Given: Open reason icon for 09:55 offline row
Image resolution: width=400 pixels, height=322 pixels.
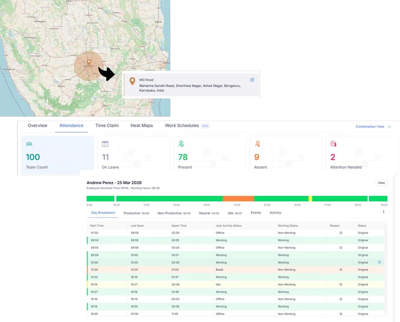Looking at the screenshot, I should 340,248.
